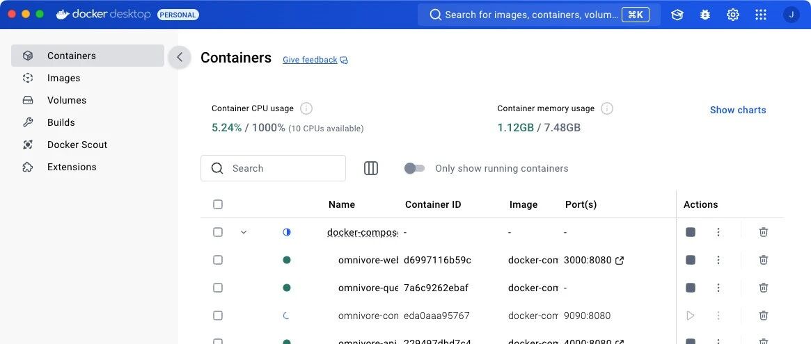Click the Give feedback link
Viewport: 811px width, 344px height.
click(315, 60)
